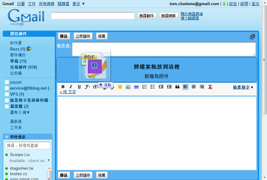Open 所有網頁 in top bar

tap(46, 4)
